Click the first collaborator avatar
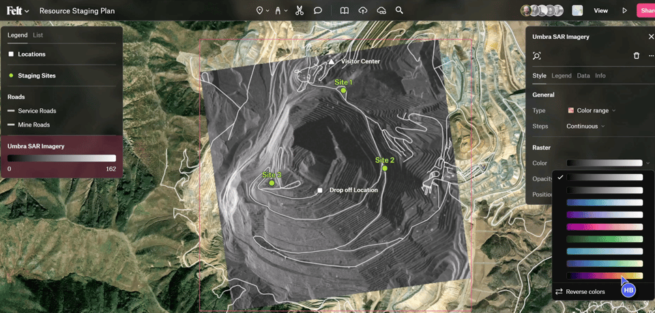This screenshot has height=313, width=655. (x=526, y=10)
